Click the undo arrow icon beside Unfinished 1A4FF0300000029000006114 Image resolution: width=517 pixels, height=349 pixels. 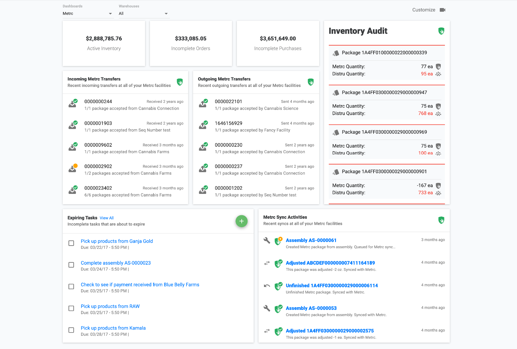pos(267,286)
